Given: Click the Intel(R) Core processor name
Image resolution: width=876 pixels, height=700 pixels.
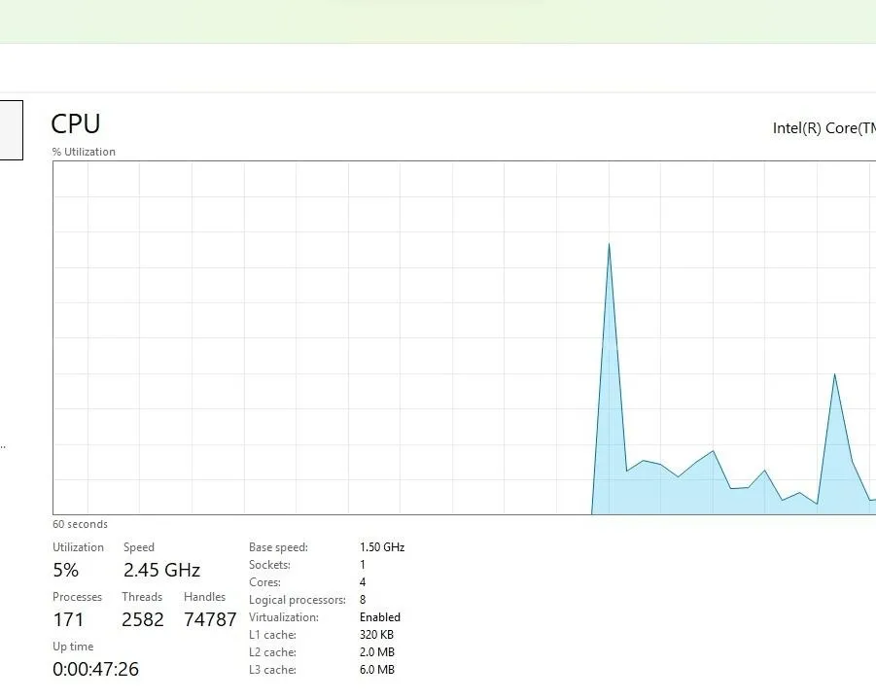Looking at the screenshot, I should pos(823,128).
